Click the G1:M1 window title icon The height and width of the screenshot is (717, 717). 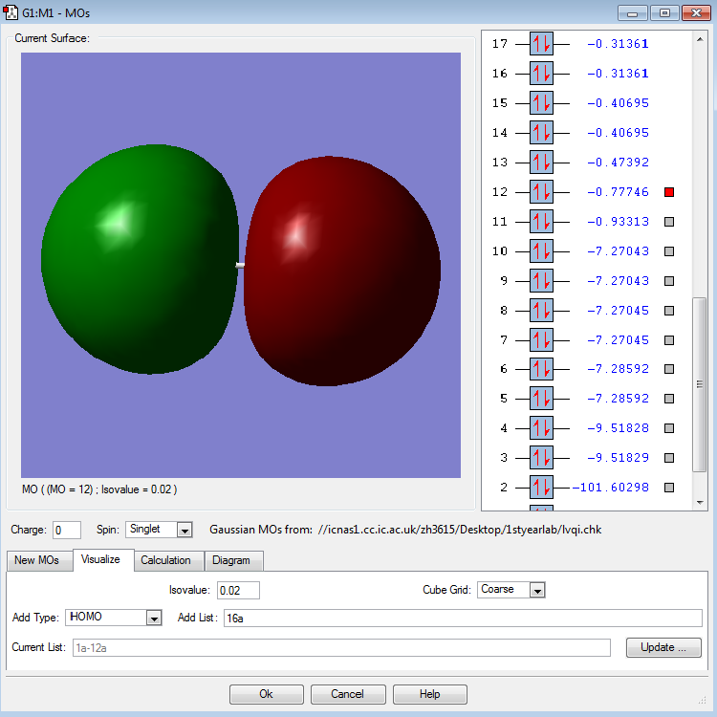[x=11, y=12]
